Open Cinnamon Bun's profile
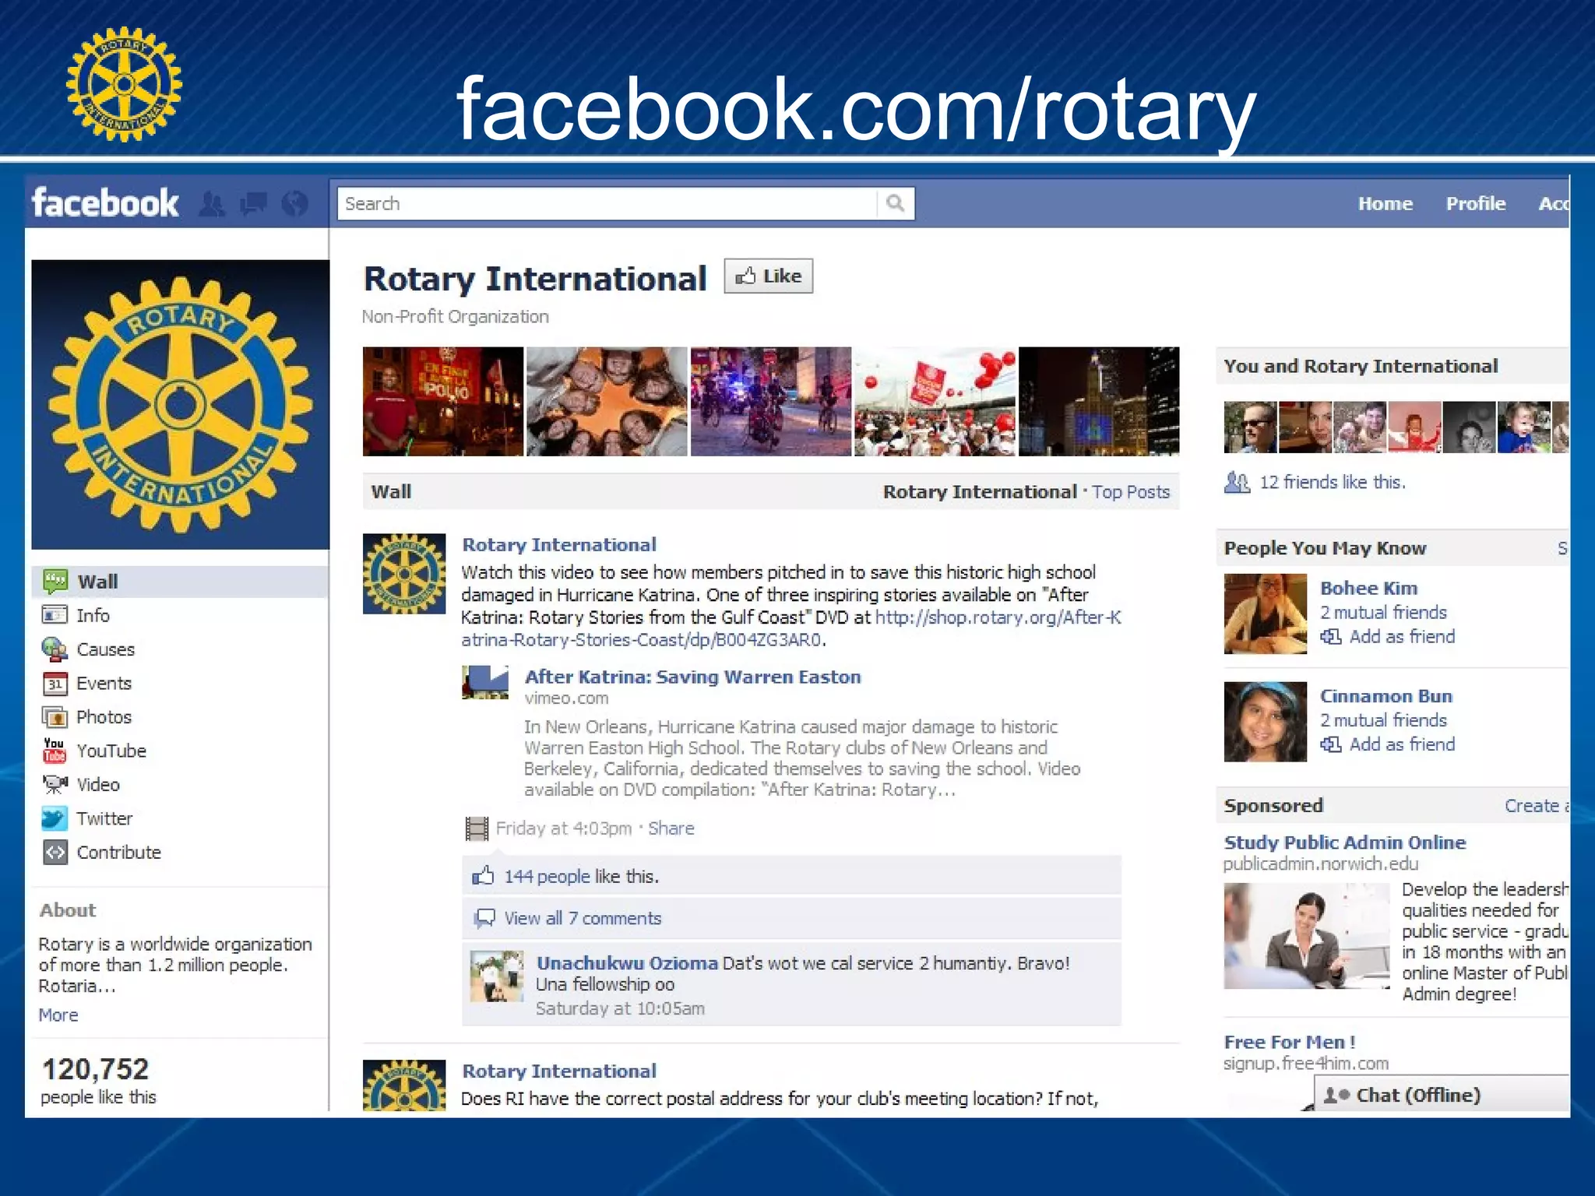Image resolution: width=1595 pixels, height=1196 pixels. tap(1386, 696)
